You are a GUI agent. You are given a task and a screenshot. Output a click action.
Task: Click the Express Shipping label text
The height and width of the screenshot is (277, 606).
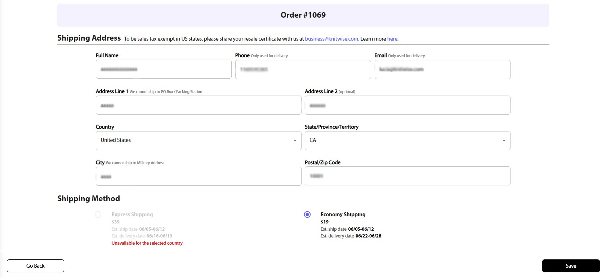132,214
